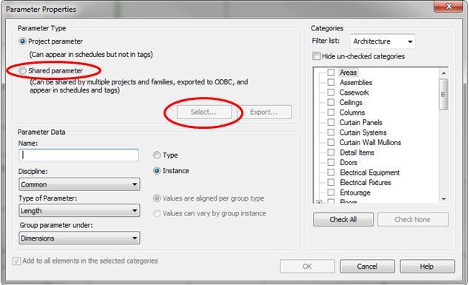
Task: Open Group parameter under dropdown
Action: click(79, 238)
